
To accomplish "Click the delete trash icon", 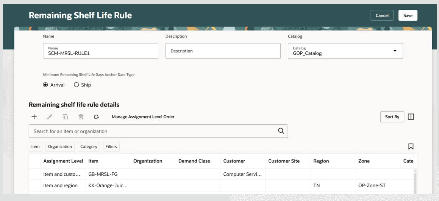I will coord(81,117).
